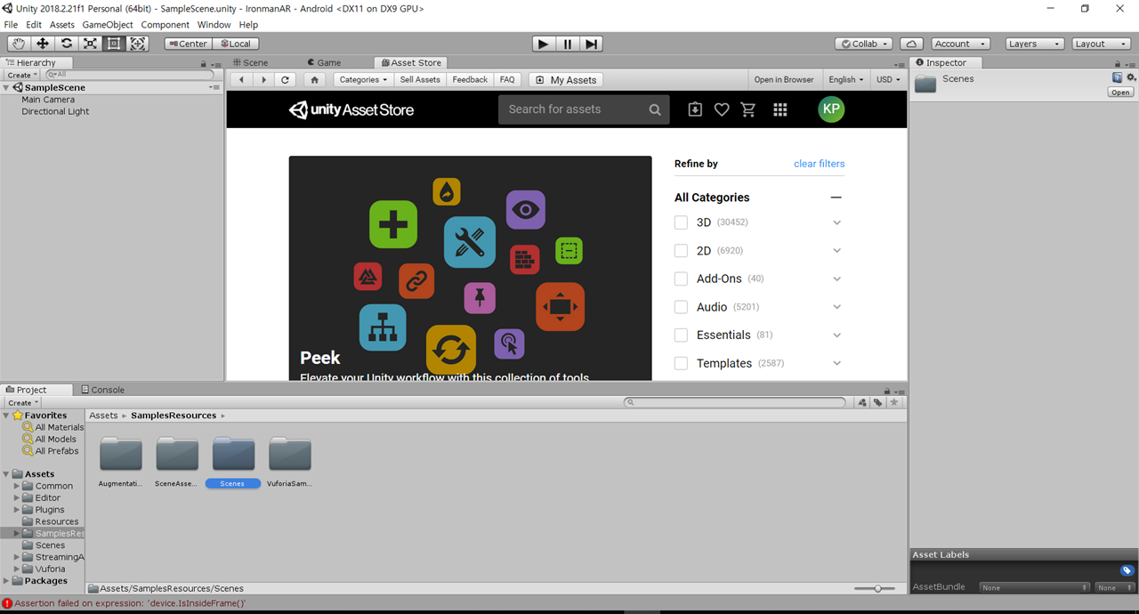
Task: Reload the Asset Store page
Action: (x=286, y=80)
